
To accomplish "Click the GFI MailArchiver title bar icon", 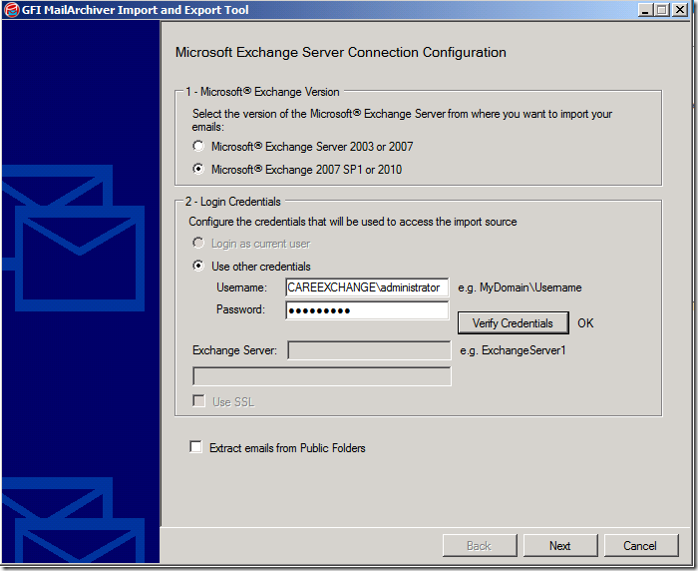I will [12, 10].
